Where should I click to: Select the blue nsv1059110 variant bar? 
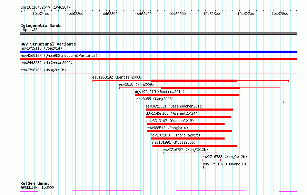point(159,52)
